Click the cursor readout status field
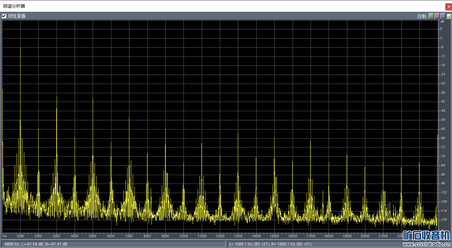The height and width of the screenshot is (248, 452). coord(113,244)
